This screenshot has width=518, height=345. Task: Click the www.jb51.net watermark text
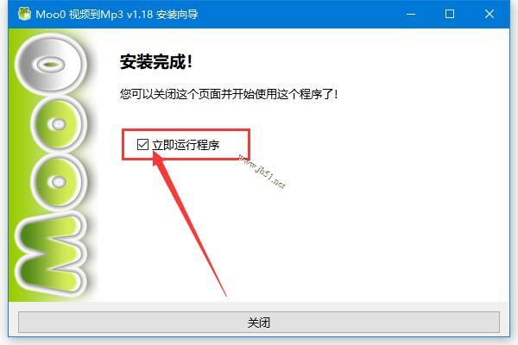pos(262,171)
